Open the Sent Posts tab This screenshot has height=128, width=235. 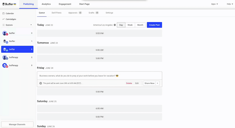(56, 13)
